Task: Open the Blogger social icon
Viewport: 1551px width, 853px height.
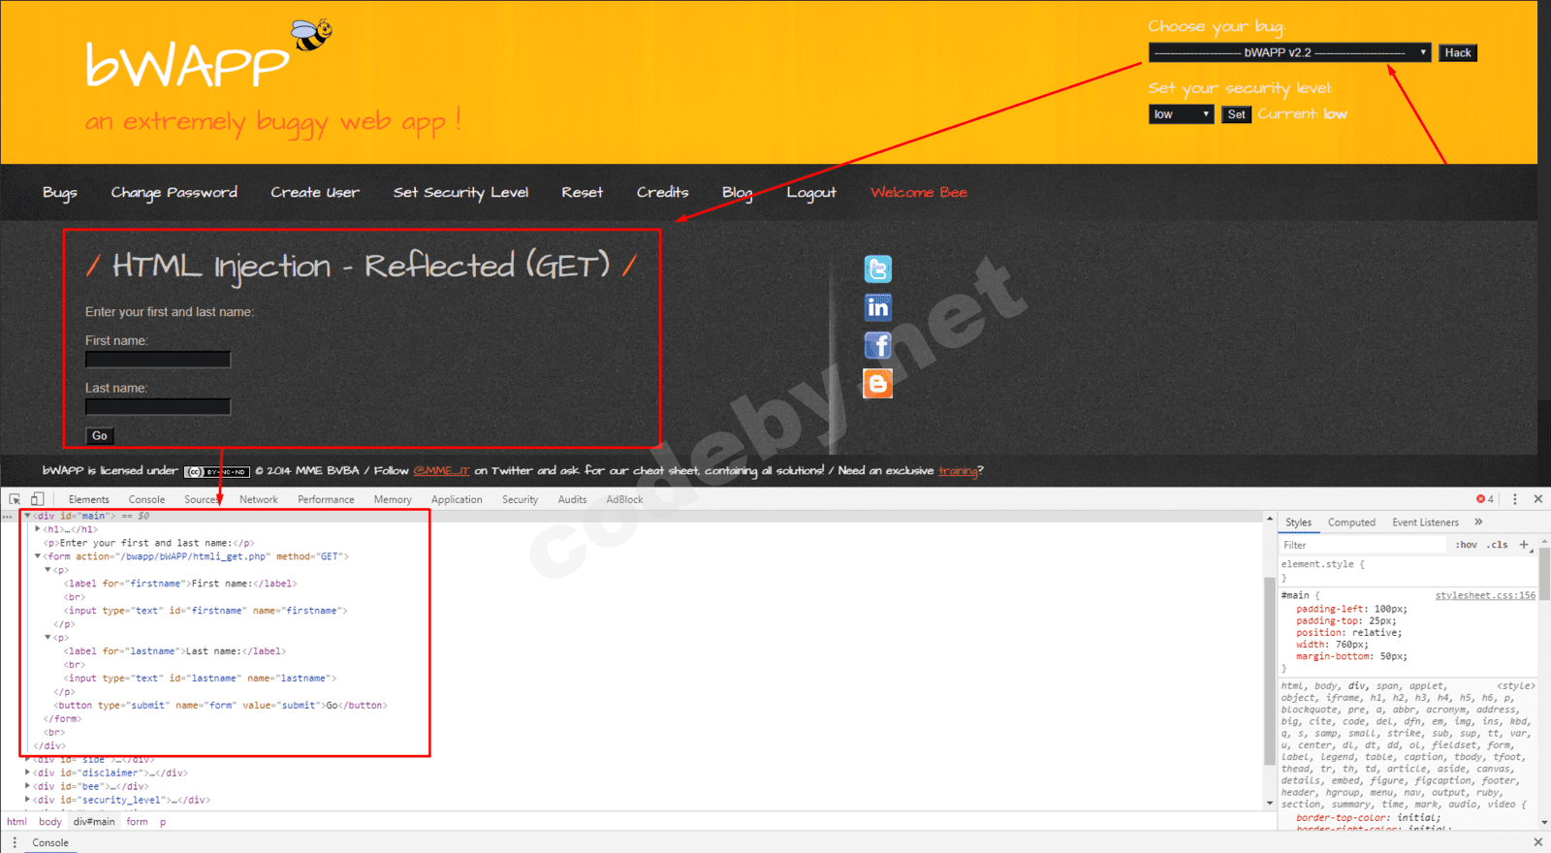Action: (878, 383)
